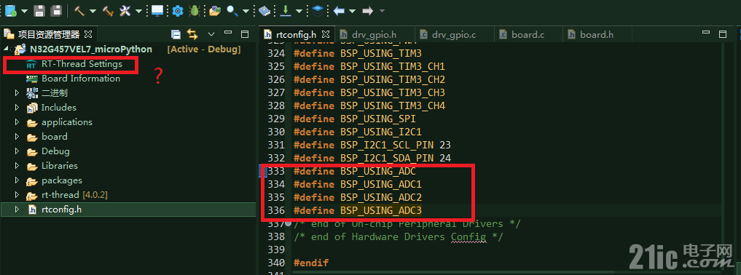Viewport: 741px width, 275px height.
Task: Toggle Link with Editor arrows icon
Action: [x=192, y=34]
